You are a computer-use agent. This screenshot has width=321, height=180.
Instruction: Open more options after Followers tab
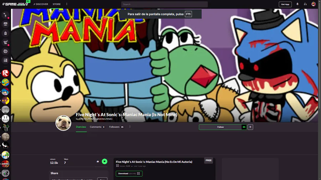click(x=130, y=127)
